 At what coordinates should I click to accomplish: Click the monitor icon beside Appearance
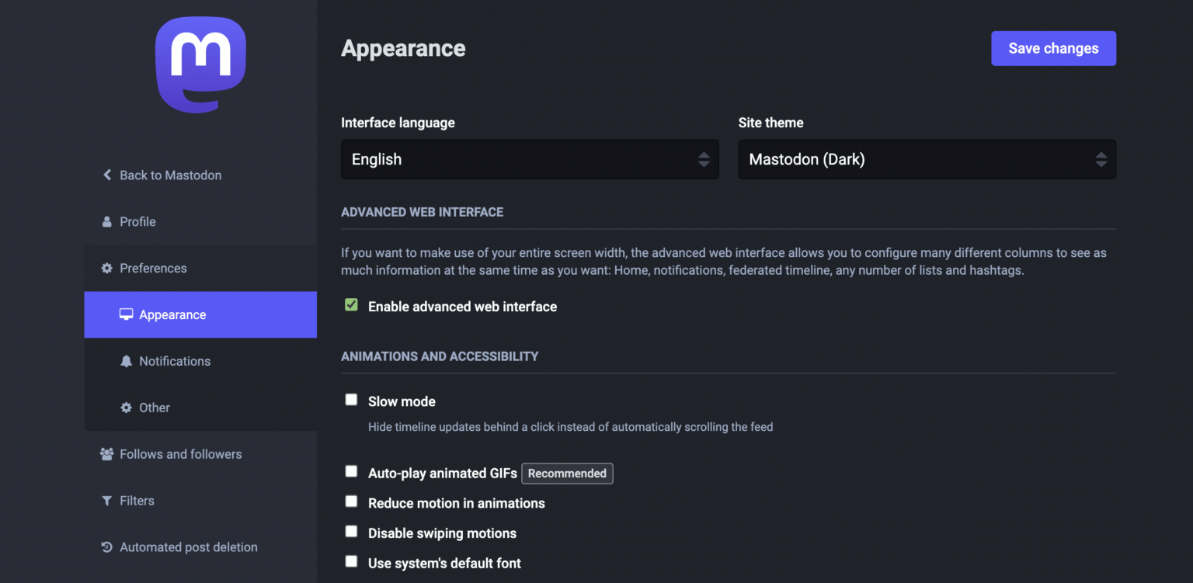click(x=126, y=314)
